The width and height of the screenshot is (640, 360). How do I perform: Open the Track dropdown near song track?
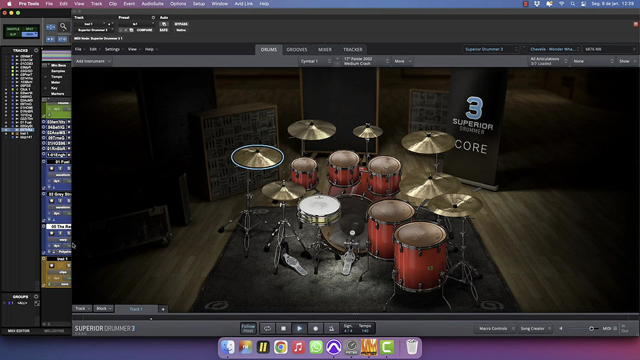point(82,308)
